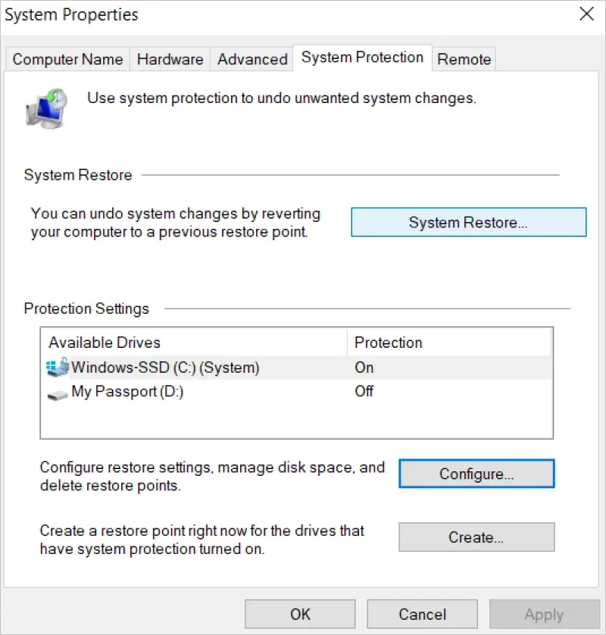Image resolution: width=606 pixels, height=635 pixels.
Task: Open the Advanced tab
Action: tap(251, 59)
